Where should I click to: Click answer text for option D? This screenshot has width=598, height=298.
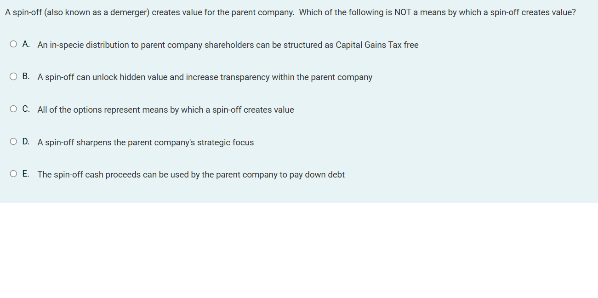click(146, 143)
